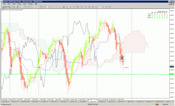Switch to the EURCHF,H1 chart tab
The width and height of the screenshot is (175, 106).
click(x=74, y=102)
